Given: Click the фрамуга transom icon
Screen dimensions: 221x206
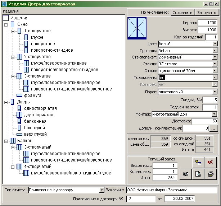Looking at the screenshot, I should [x=19, y=95].
